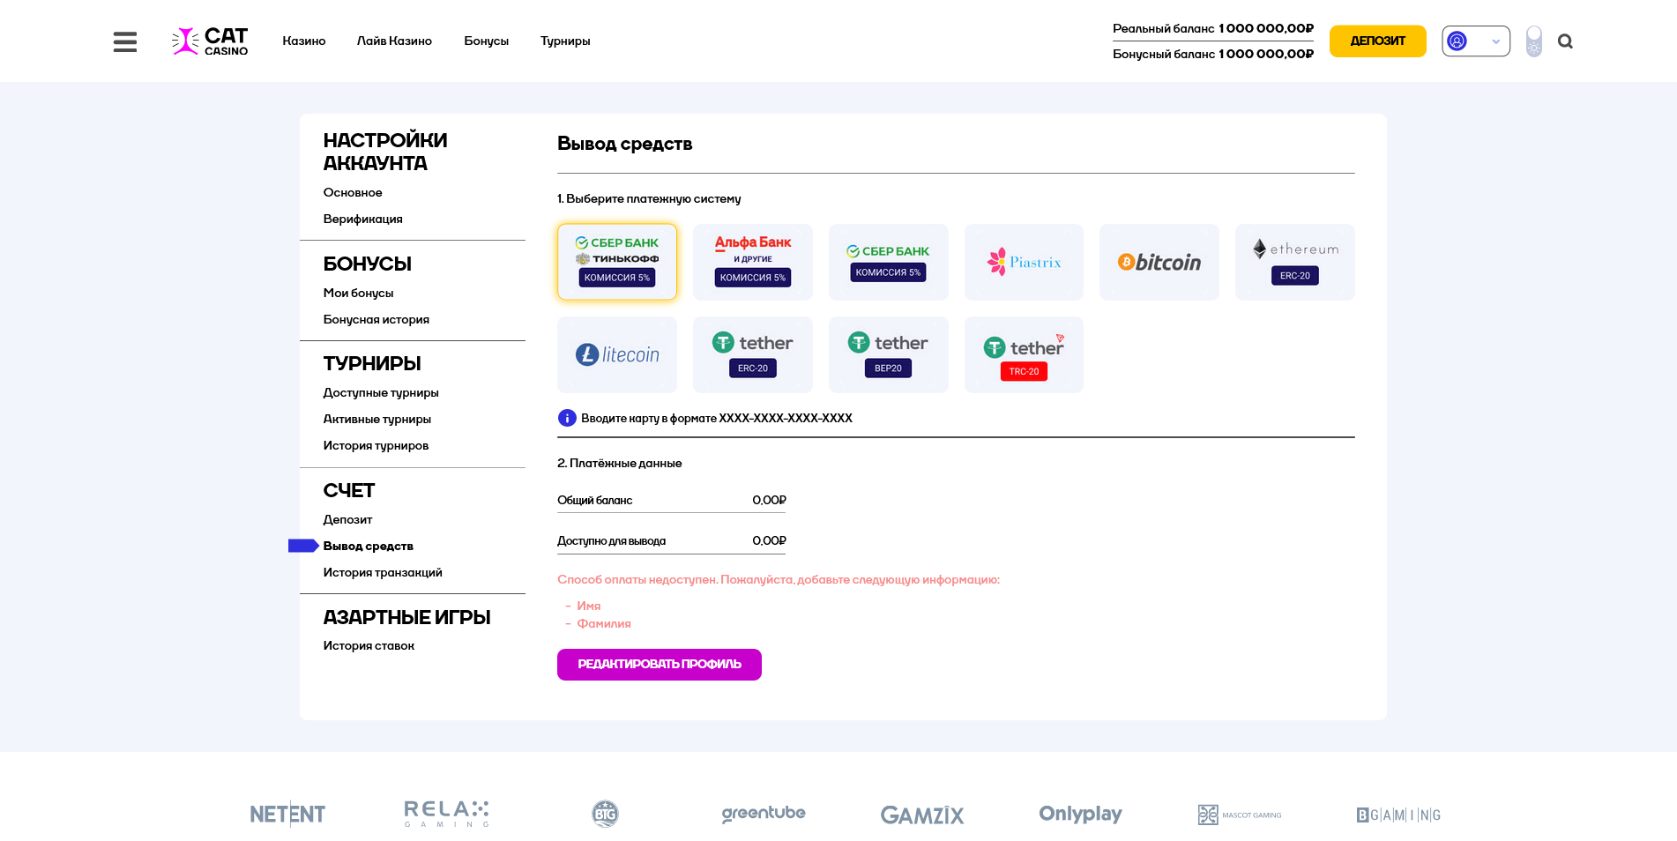
Task: Click the Cat Casino logo
Action: tap(210, 41)
